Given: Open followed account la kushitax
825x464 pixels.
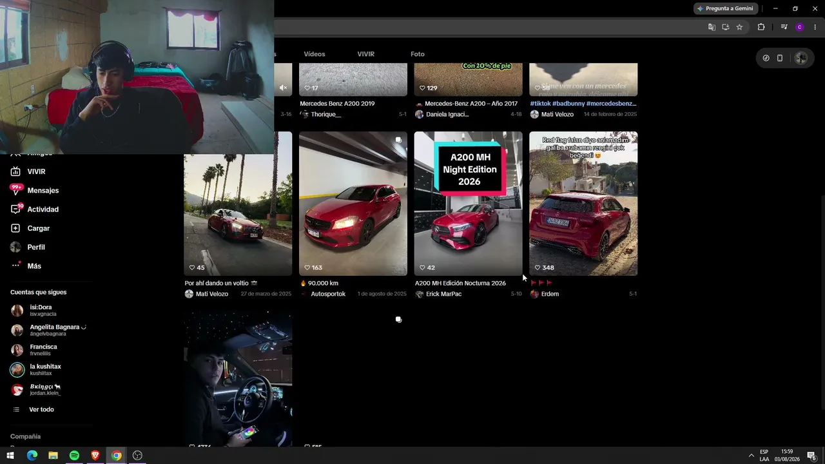Looking at the screenshot, I should tap(37, 369).
